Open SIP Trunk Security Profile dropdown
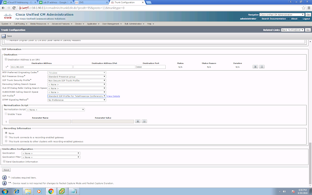The image size is (312, 195). [x=77, y=80]
